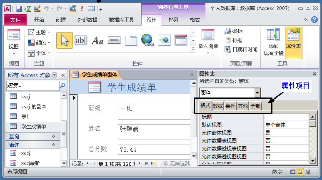Go to last record button
Image resolution: width=322 pixels, height=180 pixels.
[x=146, y=163]
